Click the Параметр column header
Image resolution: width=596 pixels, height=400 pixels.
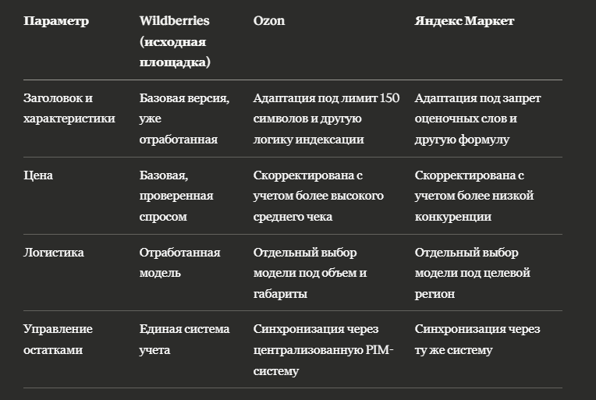[x=56, y=21]
